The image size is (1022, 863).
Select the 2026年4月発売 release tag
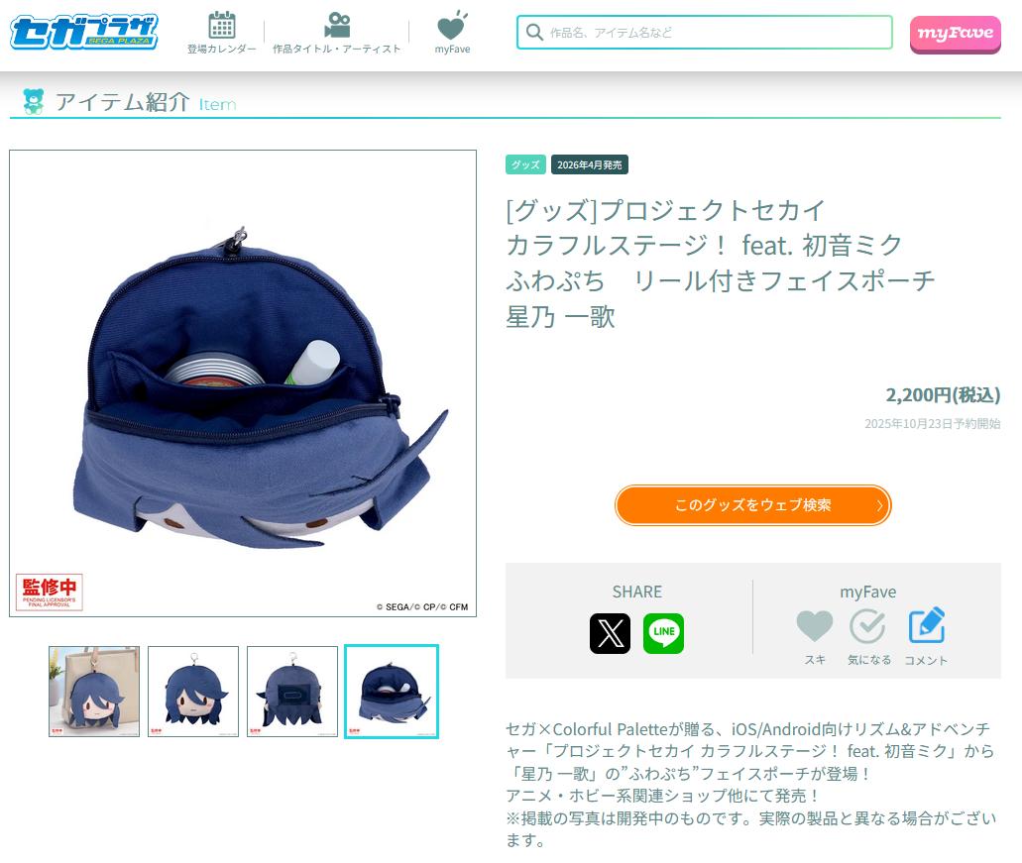click(589, 164)
